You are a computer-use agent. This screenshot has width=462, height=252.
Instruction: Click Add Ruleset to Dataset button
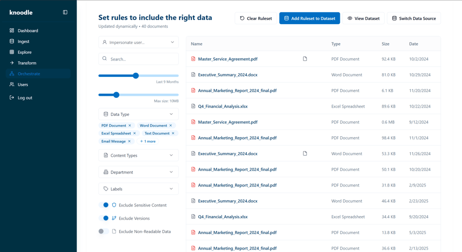pyautogui.click(x=310, y=18)
